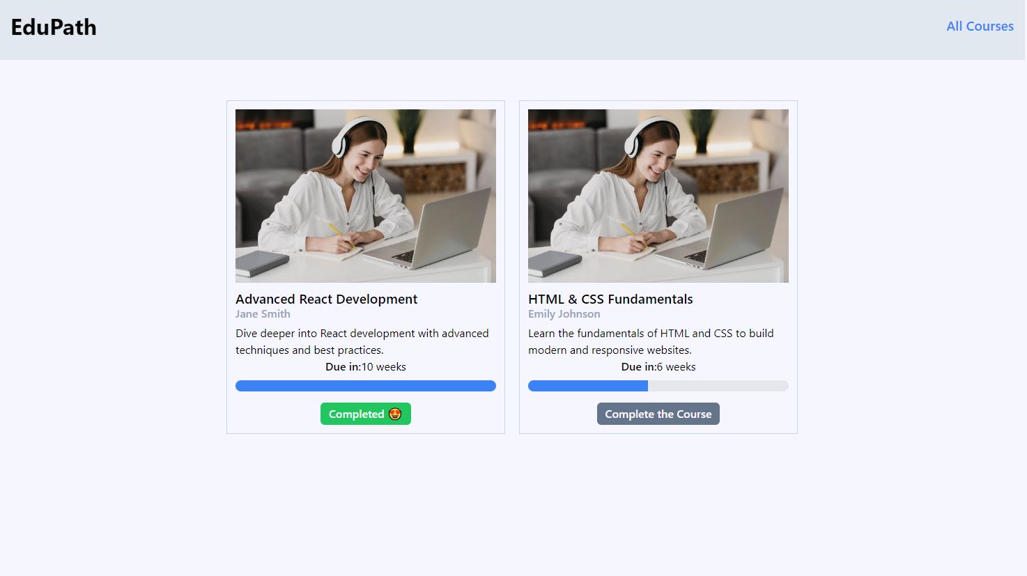Click the star-eyes emoji on Completed
Viewport: 1027px width, 576px height.
pyautogui.click(x=395, y=414)
